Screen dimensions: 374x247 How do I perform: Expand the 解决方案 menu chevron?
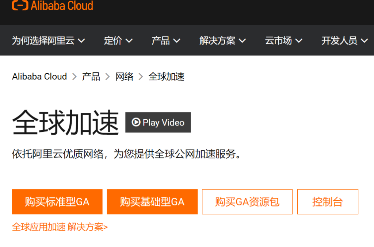click(x=243, y=41)
